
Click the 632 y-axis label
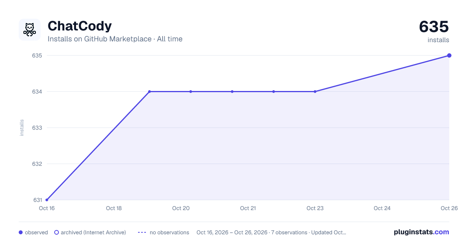point(37,164)
